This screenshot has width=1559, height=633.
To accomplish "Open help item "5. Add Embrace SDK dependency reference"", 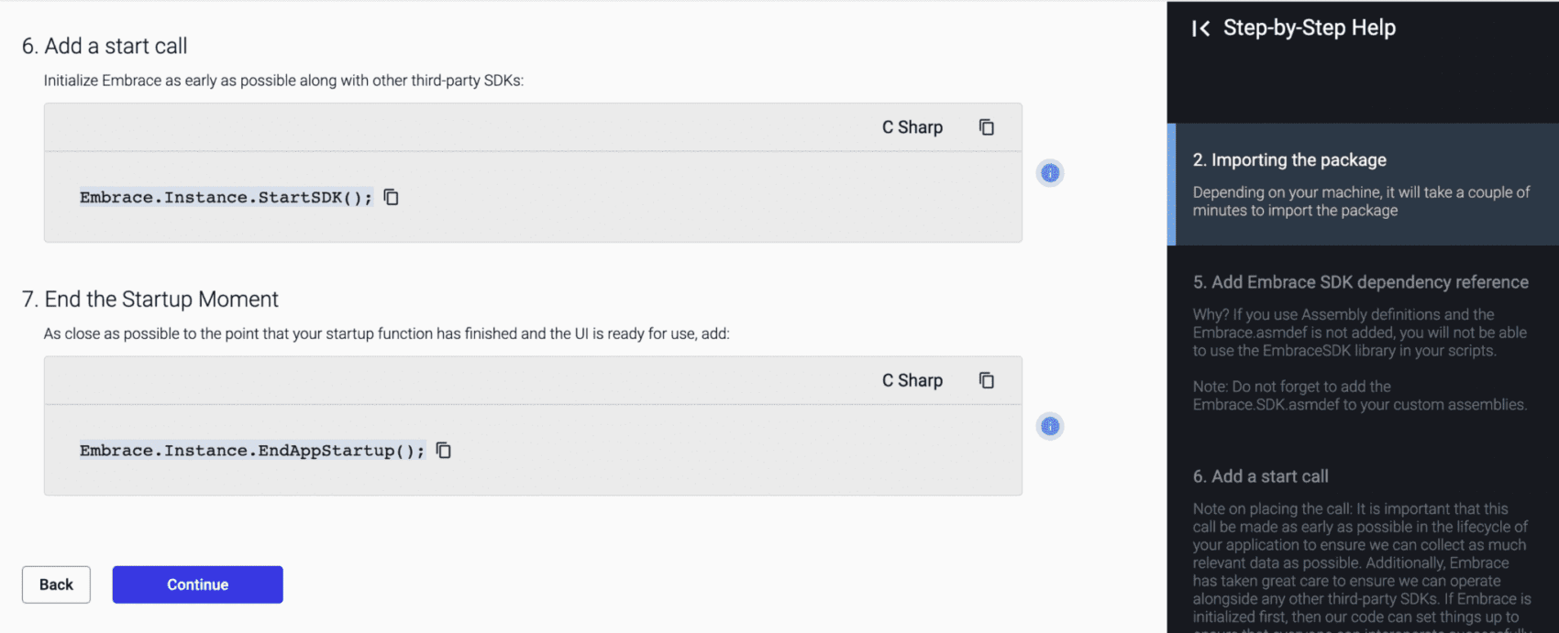I will point(1360,282).
